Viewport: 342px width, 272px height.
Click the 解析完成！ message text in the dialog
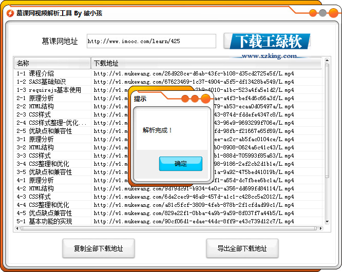[157, 130]
